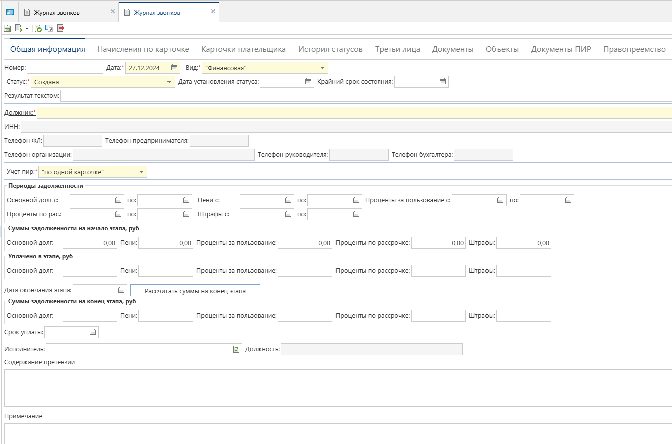This screenshot has height=444, width=672.
Task: Open calendar for Крайний срок состояния
Action: [x=443, y=82]
